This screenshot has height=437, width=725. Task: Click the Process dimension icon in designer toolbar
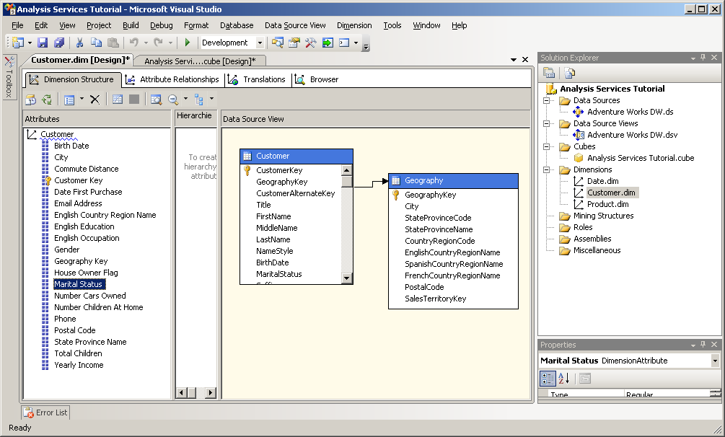point(47,99)
